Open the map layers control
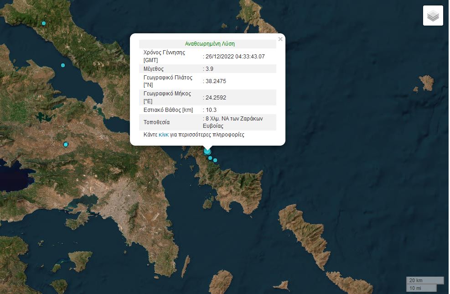Viewport: 450px width, 294px height. tap(433, 16)
